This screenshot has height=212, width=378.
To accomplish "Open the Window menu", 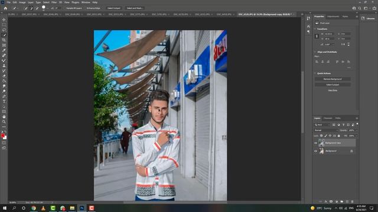I will click(x=86, y=2).
